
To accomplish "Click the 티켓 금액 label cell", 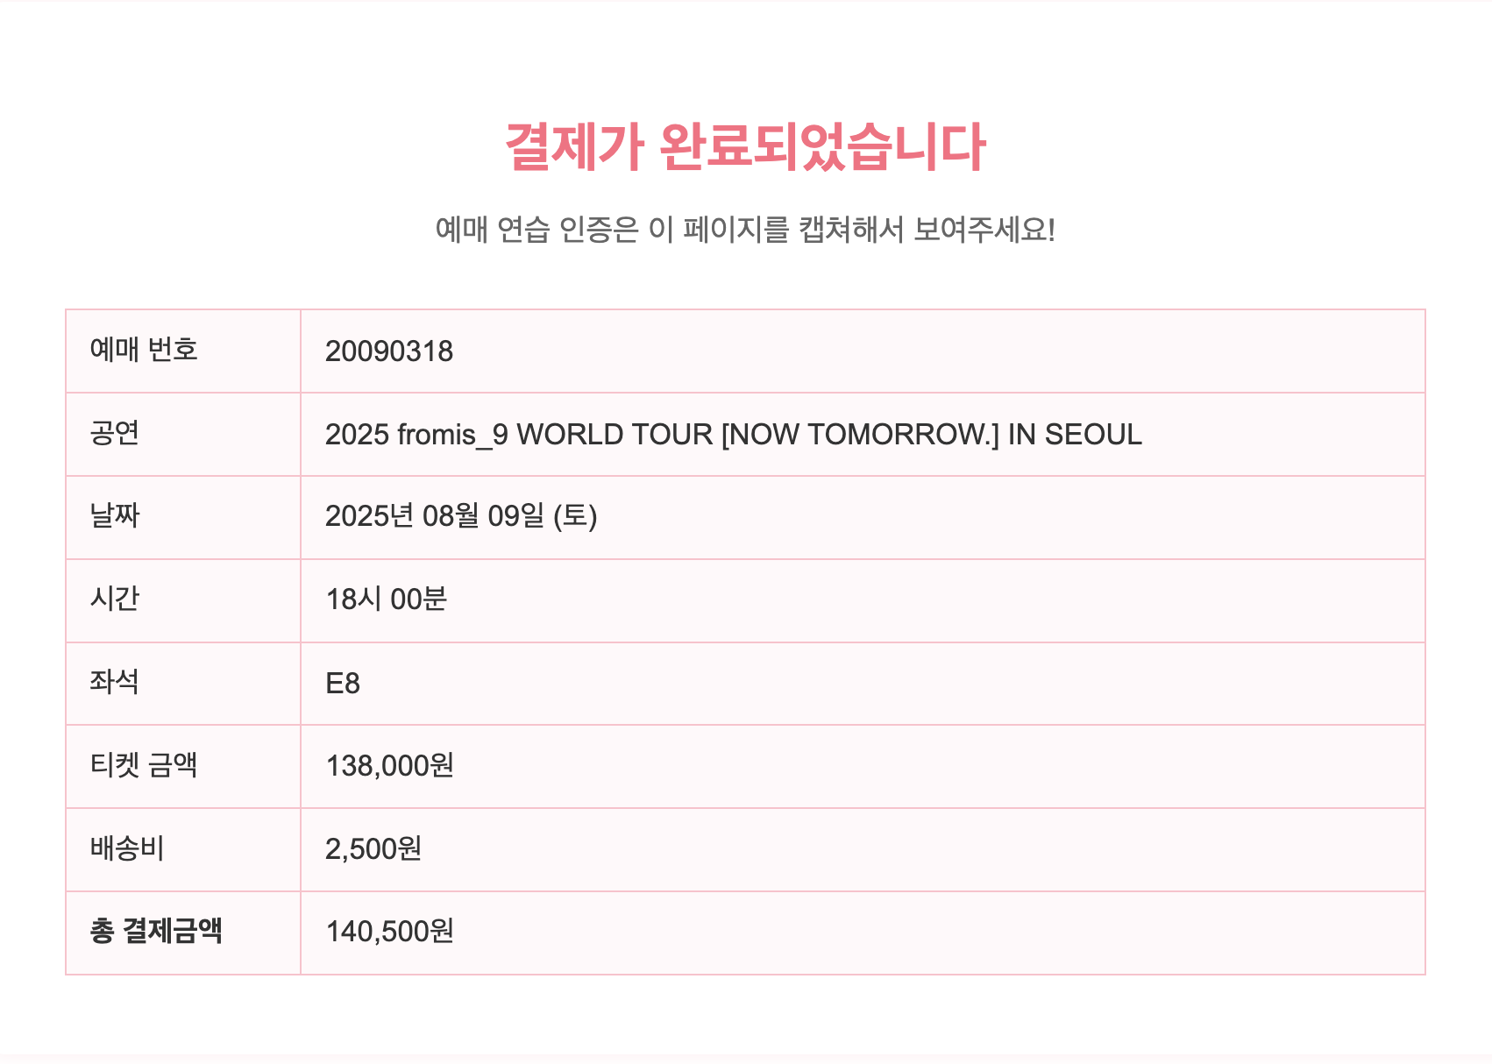I will pos(183,766).
